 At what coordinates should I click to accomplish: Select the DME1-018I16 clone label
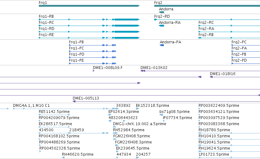point(222,74)
